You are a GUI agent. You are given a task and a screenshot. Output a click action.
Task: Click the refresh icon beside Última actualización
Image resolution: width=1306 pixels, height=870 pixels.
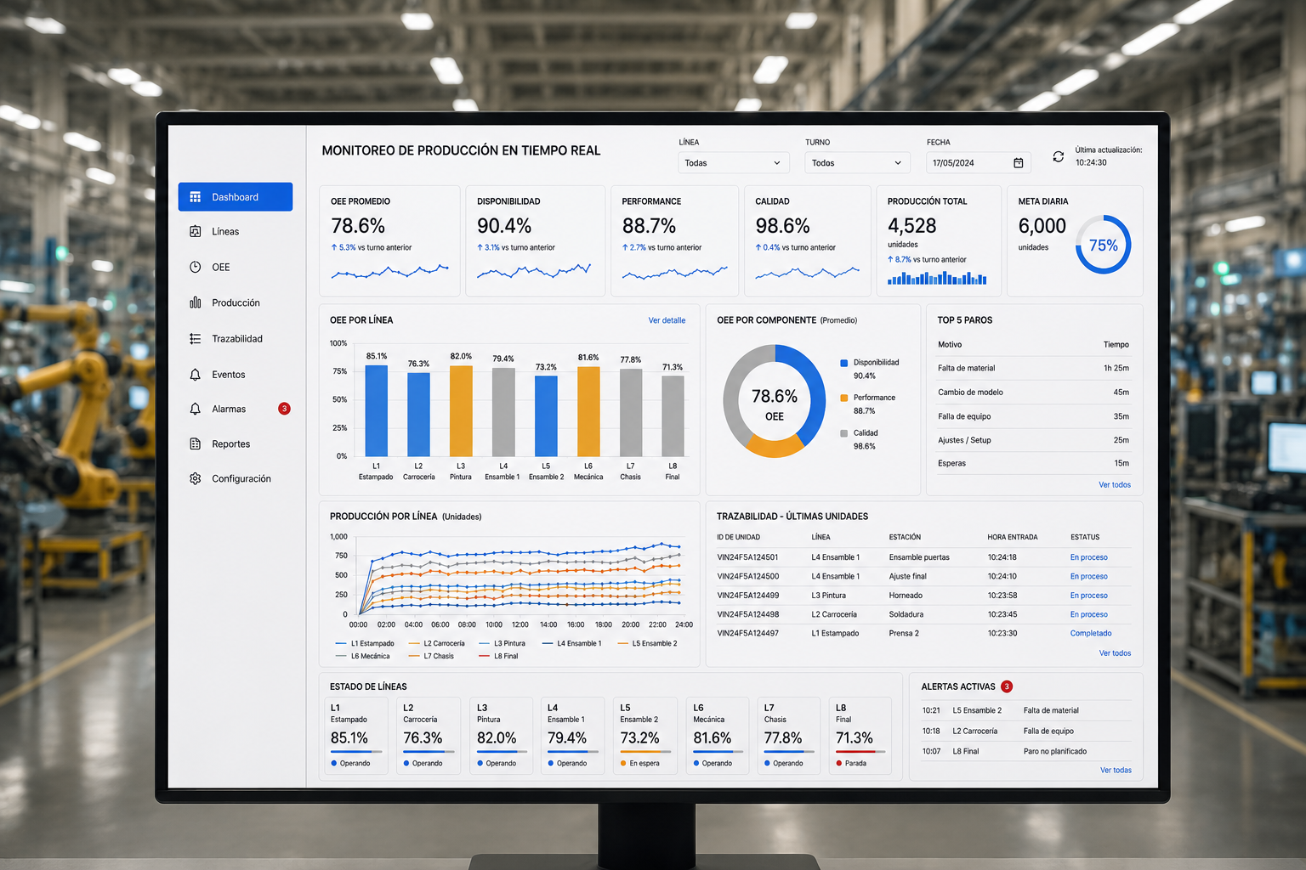point(1059,156)
